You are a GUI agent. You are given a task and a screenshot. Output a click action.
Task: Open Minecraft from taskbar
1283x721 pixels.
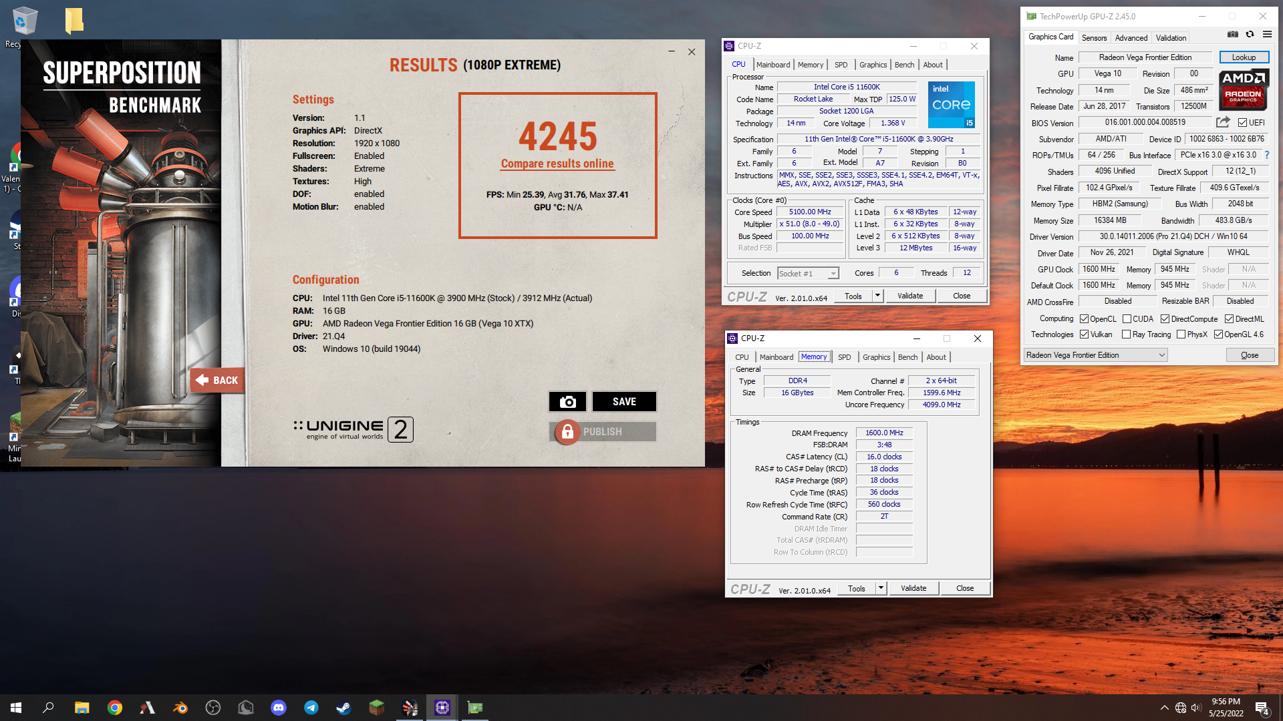[376, 708]
